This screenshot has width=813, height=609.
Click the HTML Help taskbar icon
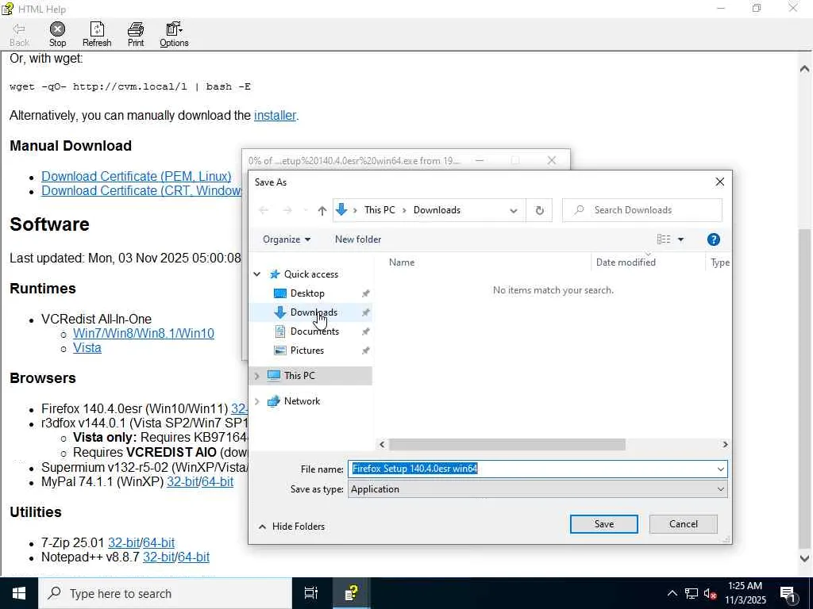[x=351, y=593]
